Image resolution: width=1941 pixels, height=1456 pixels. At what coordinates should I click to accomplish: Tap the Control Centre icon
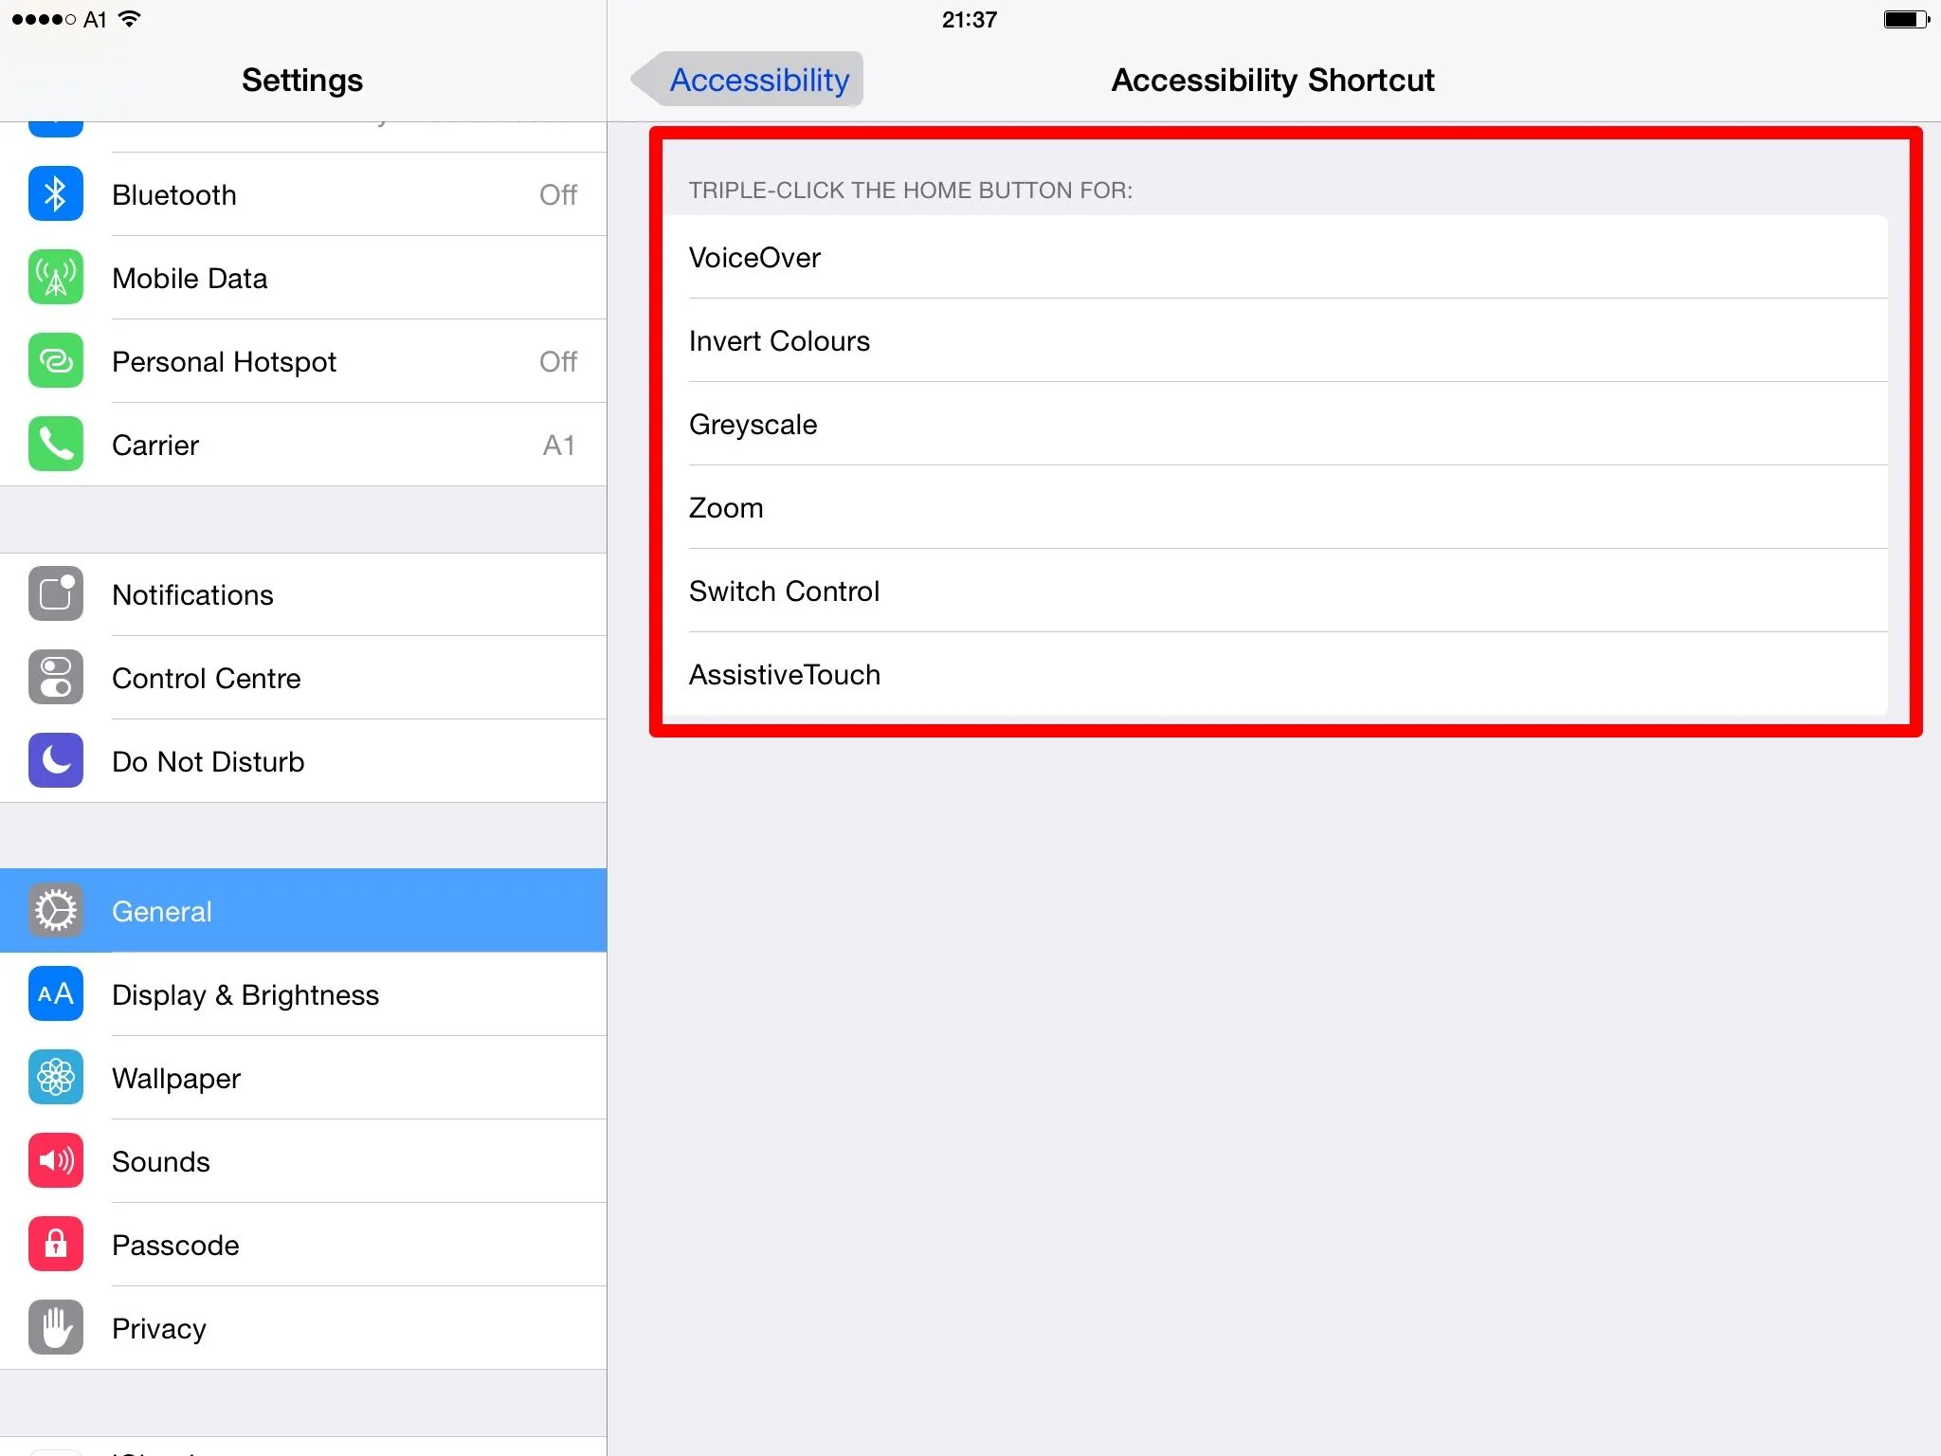click(56, 678)
